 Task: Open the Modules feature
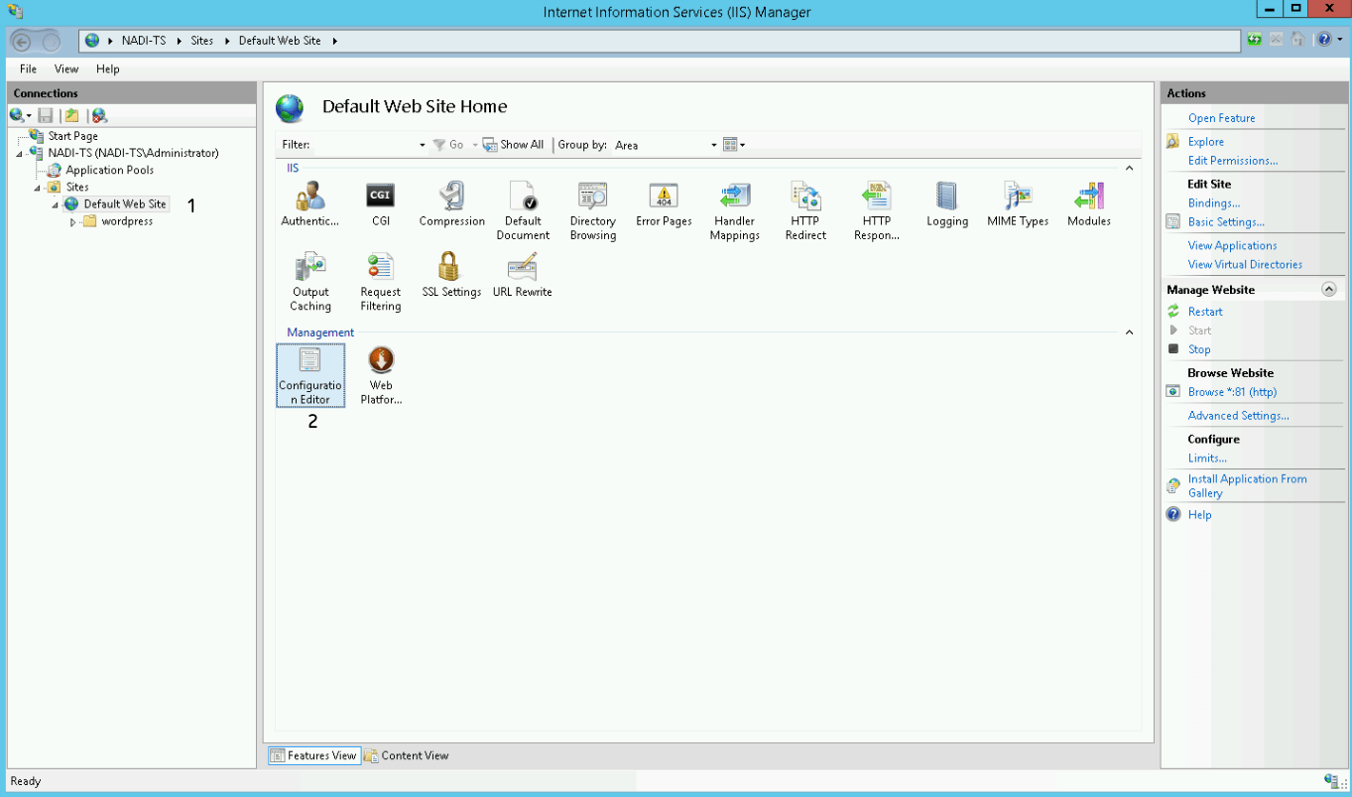tap(1089, 203)
